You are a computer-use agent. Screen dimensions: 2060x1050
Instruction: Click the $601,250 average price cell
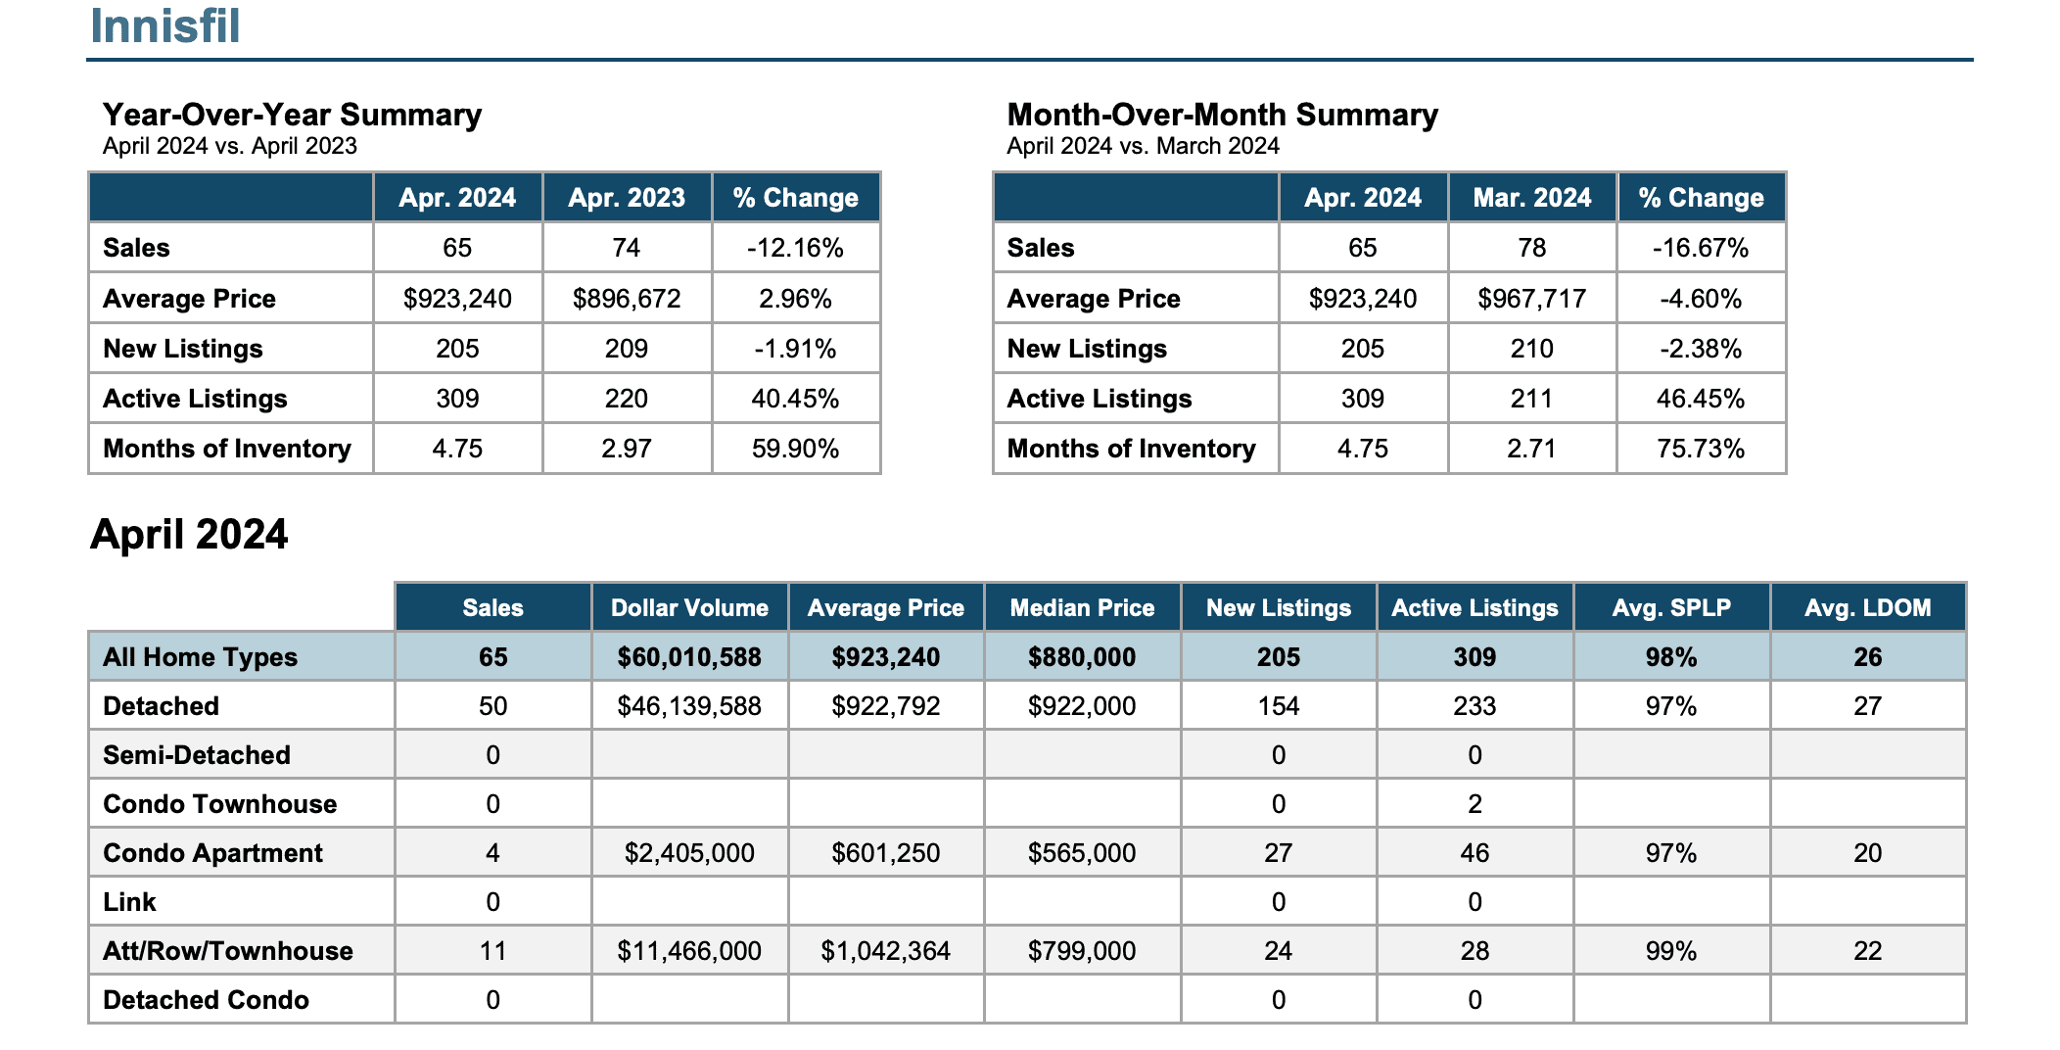click(x=886, y=853)
